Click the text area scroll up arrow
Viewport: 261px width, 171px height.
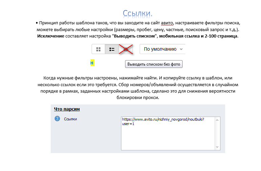tap(217, 120)
